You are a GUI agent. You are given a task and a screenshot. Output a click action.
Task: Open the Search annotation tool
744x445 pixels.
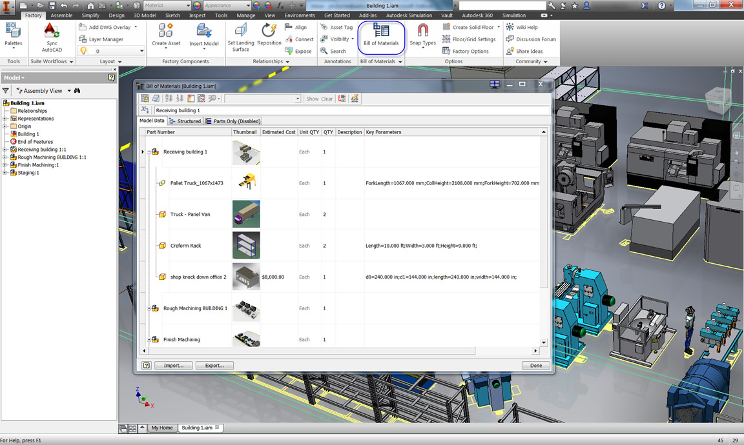point(333,51)
